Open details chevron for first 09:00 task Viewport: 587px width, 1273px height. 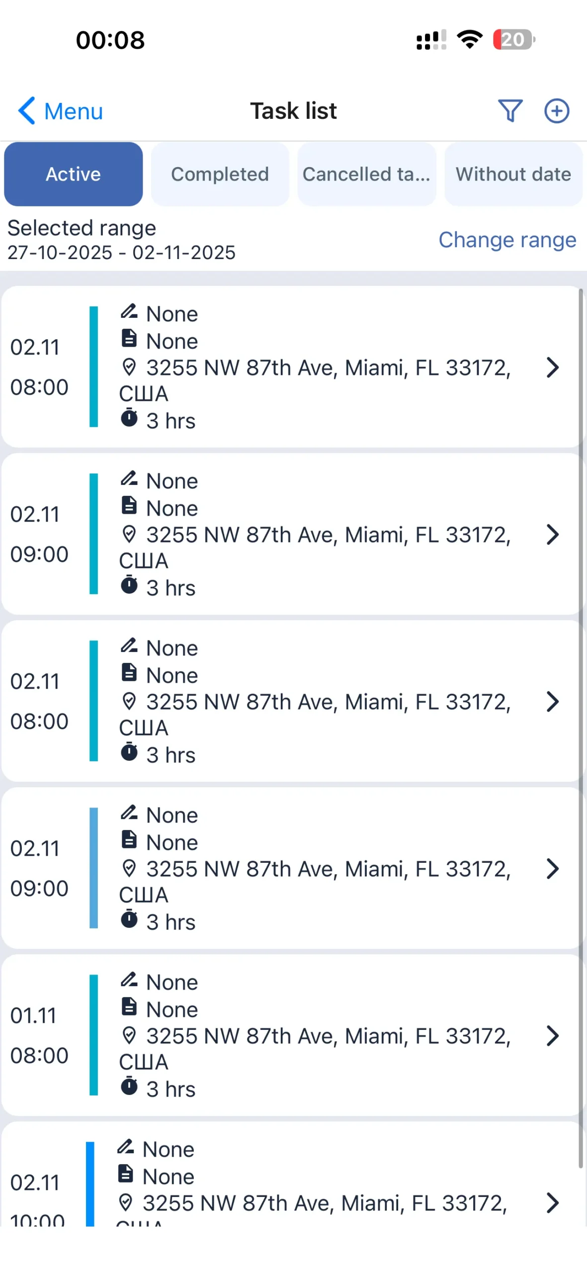pyautogui.click(x=552, y=535)
